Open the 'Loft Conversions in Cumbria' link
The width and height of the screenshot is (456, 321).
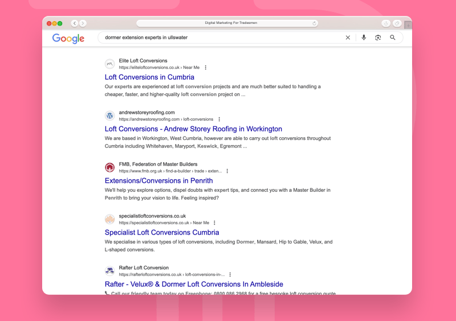pos(149,77)
